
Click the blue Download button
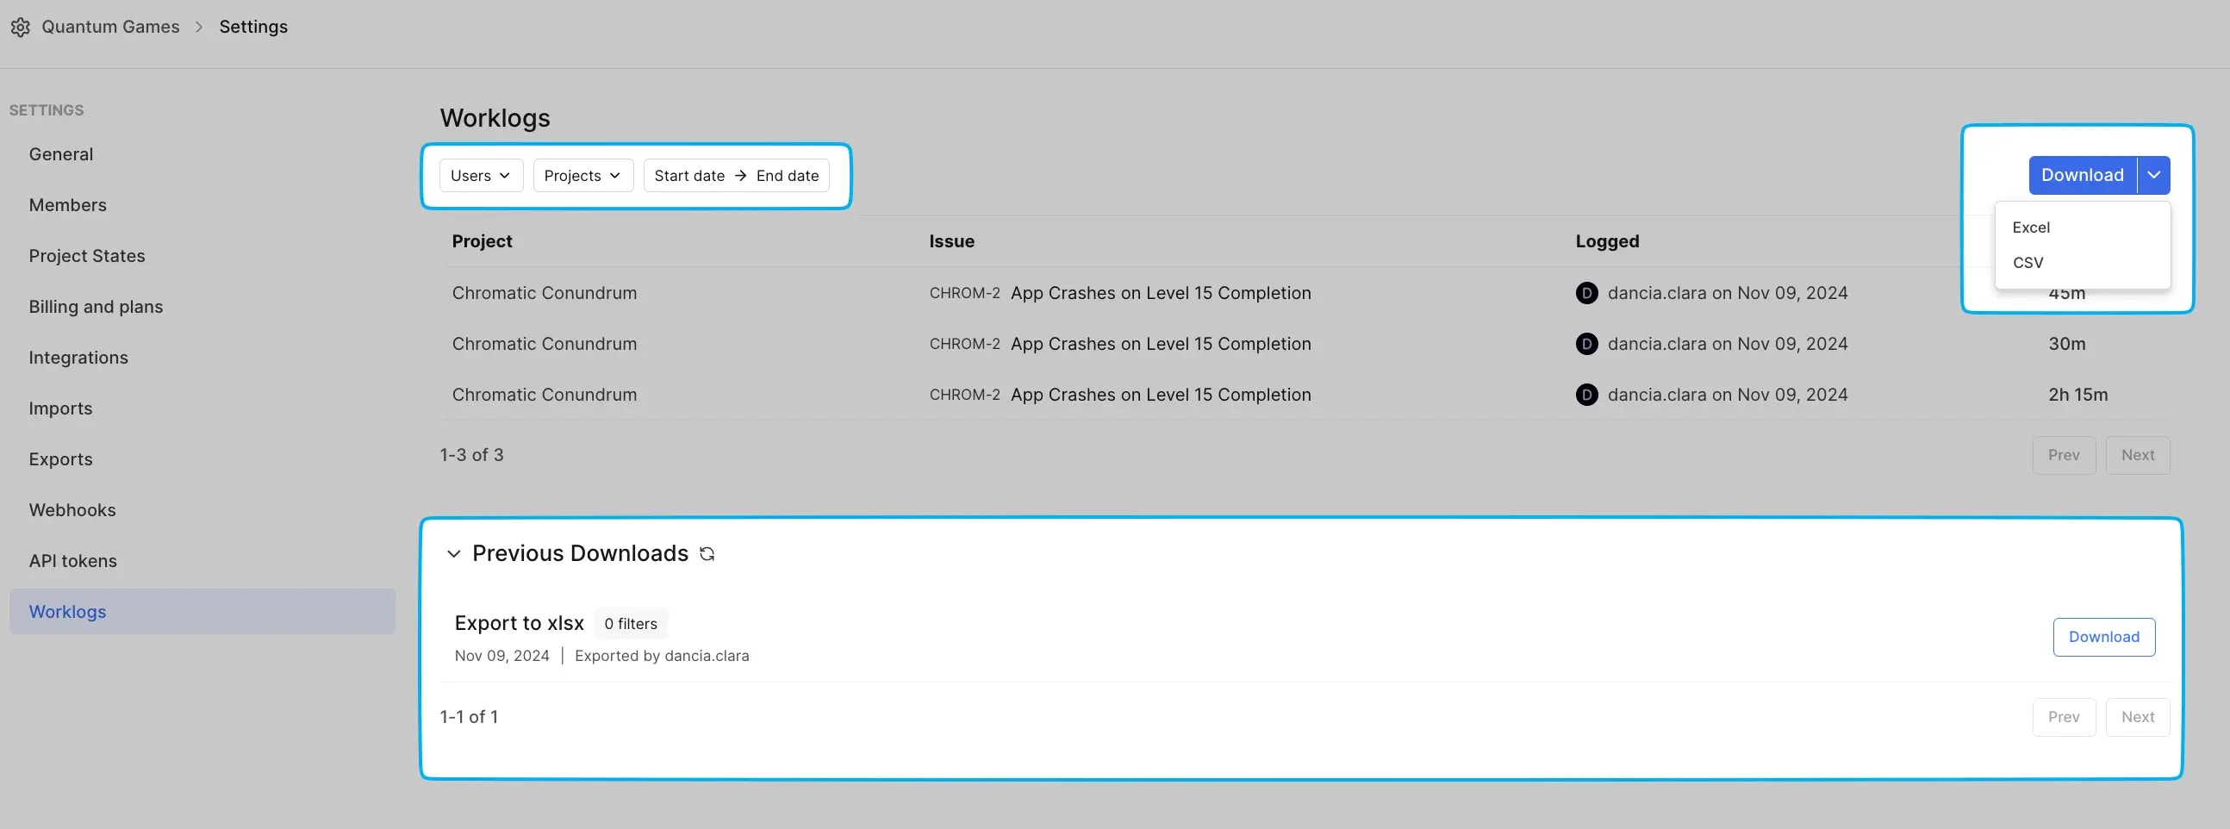pos(2082,175)
